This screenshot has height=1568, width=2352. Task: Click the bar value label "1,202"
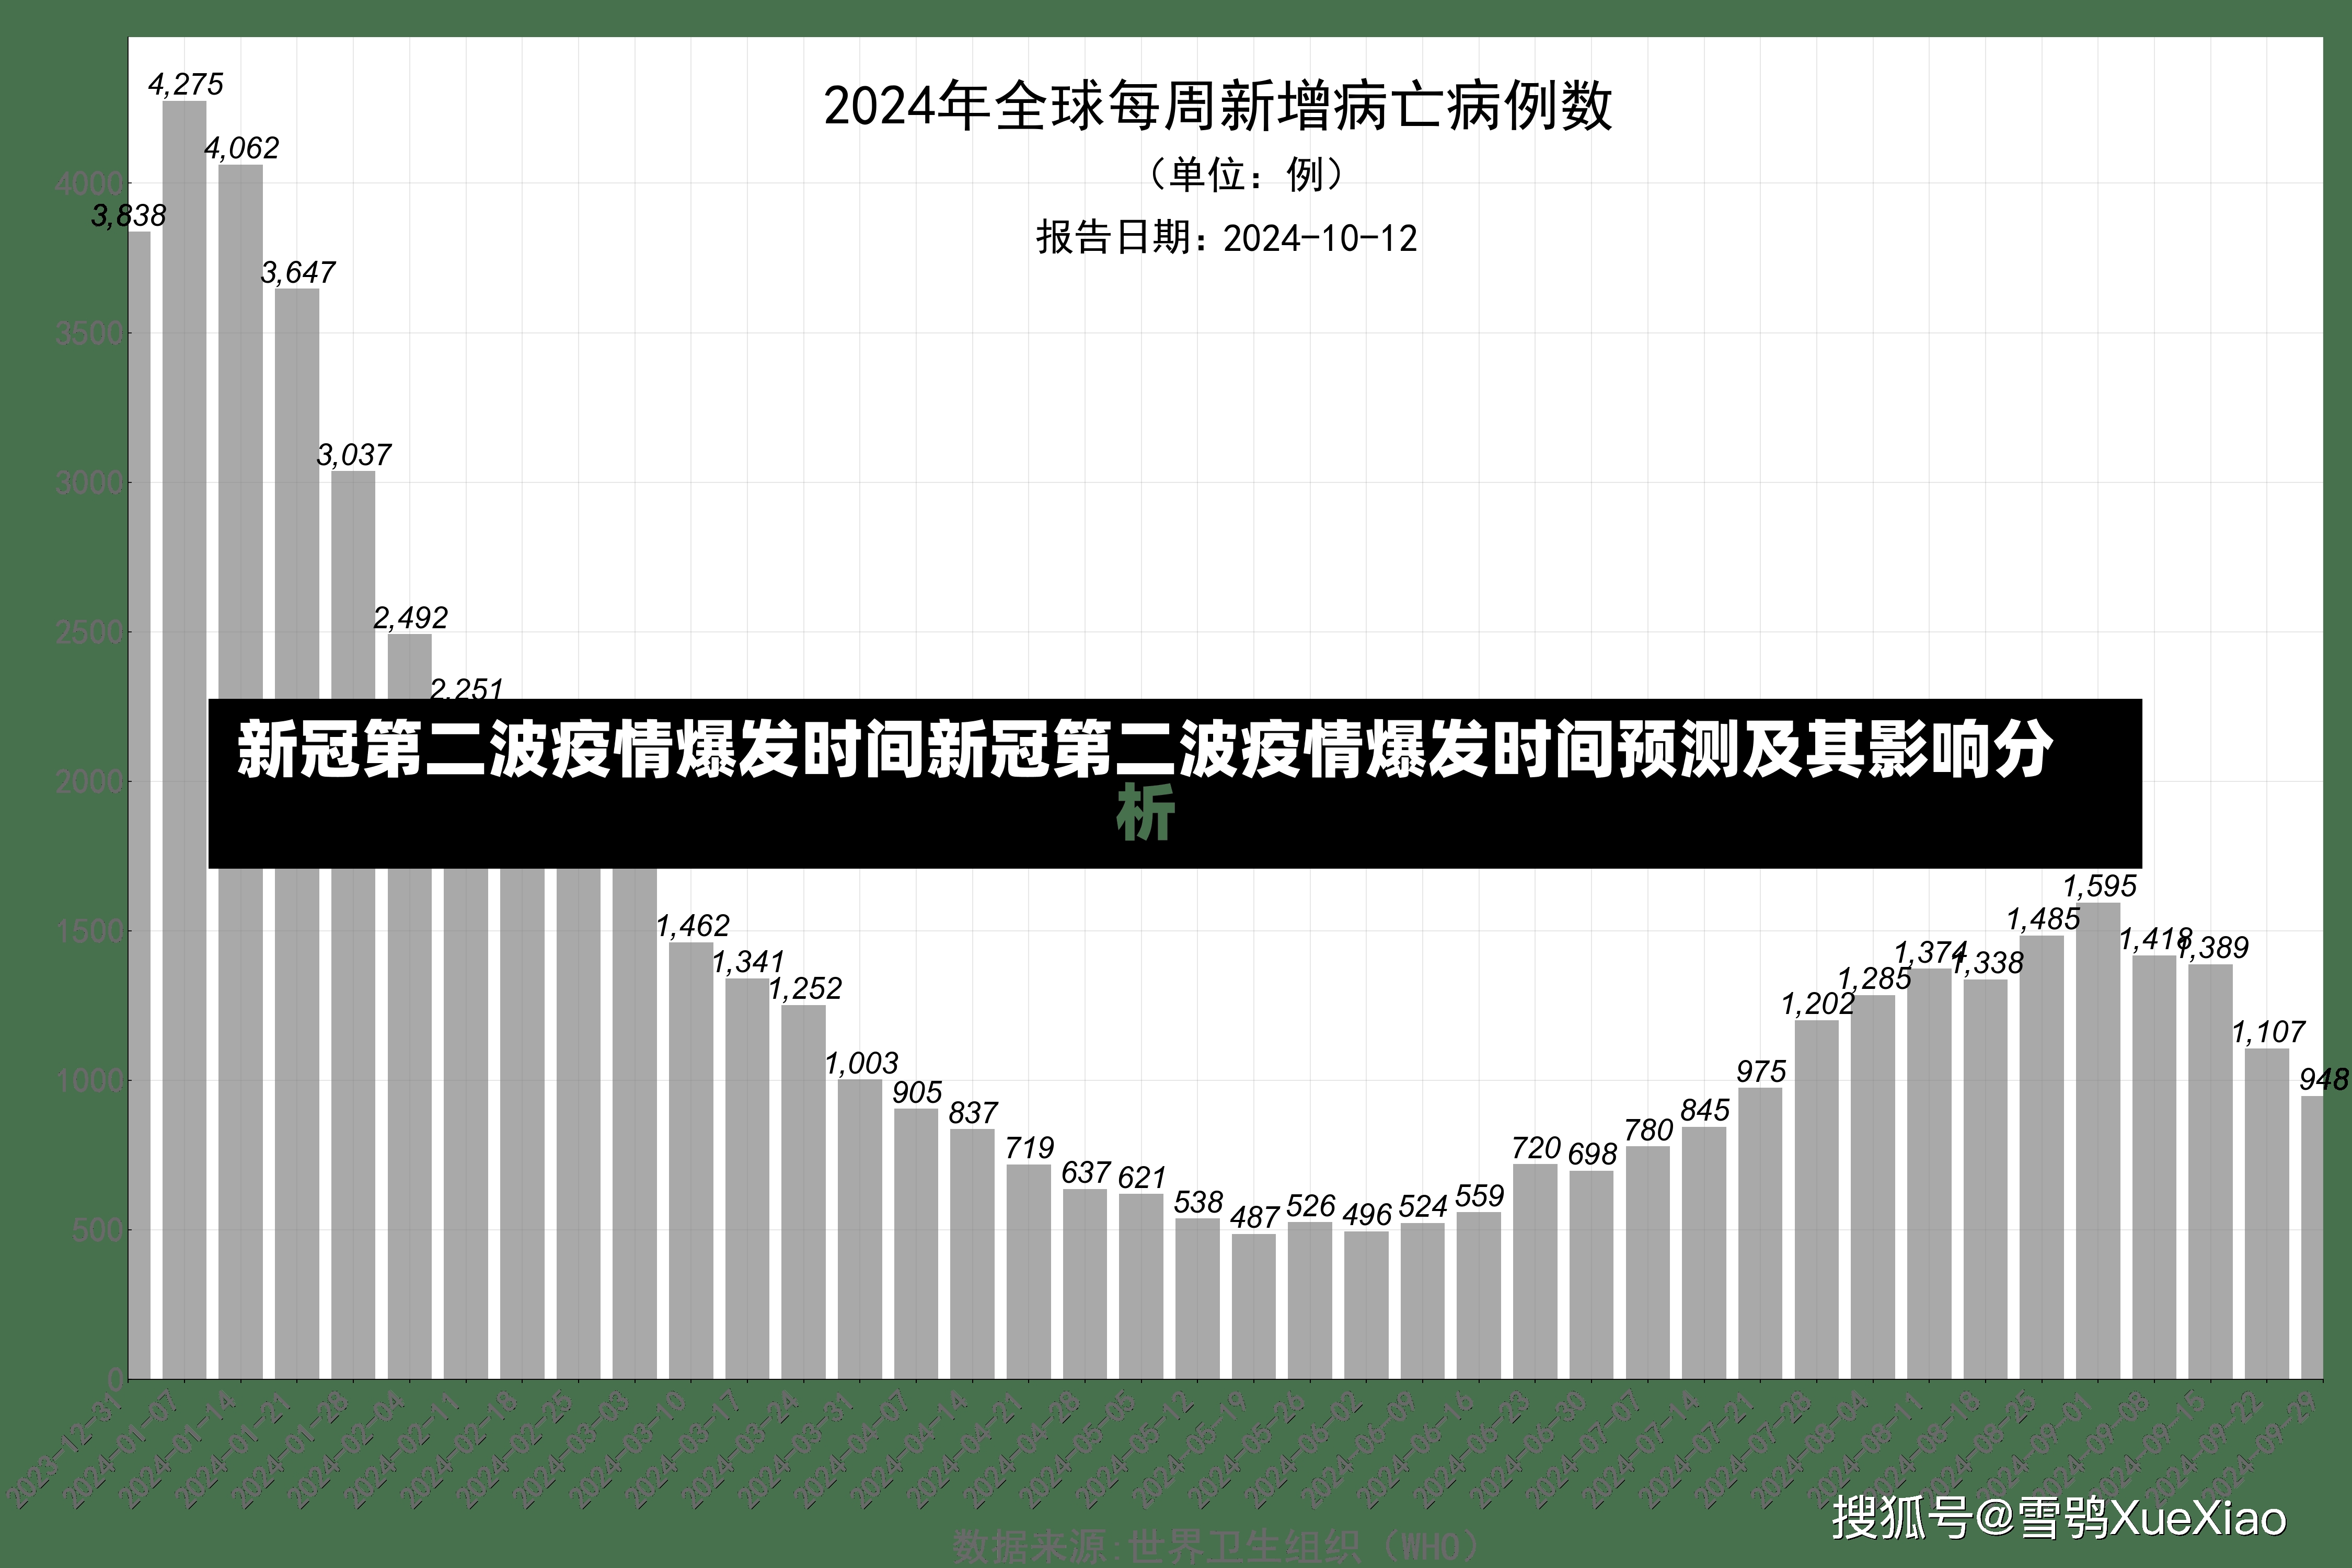[x=1818, y=1003]
